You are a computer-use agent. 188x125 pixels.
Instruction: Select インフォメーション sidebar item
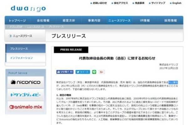(x=25, y=58)
